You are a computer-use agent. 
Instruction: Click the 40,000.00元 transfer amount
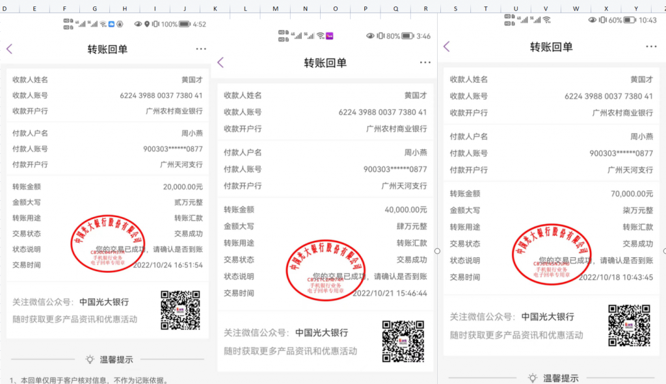click(x=406, y=210)
